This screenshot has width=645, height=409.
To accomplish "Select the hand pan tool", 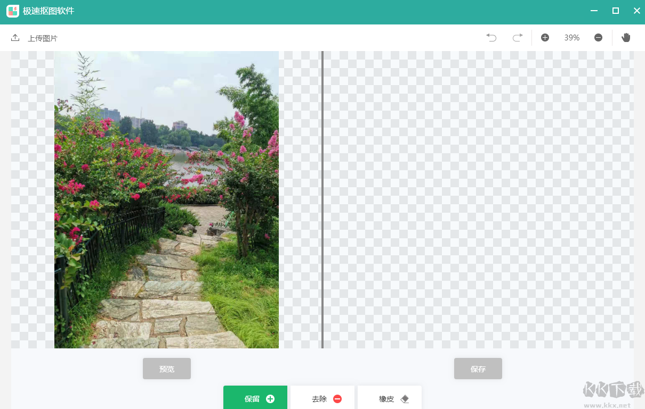I will [x=626, y=38].
